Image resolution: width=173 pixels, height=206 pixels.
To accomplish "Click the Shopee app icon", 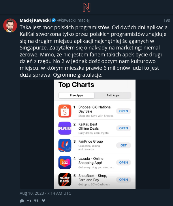I will (x=65, y=111).
